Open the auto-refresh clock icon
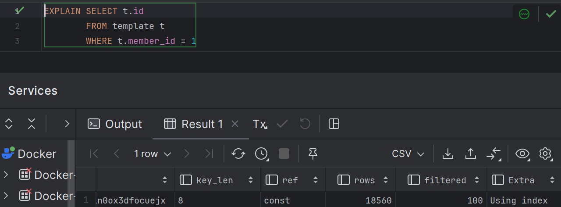This screenshot has width=561, height=207. 262,153
